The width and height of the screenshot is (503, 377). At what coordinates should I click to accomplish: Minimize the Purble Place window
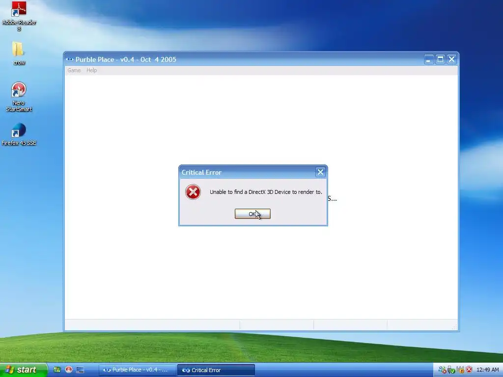428,59
